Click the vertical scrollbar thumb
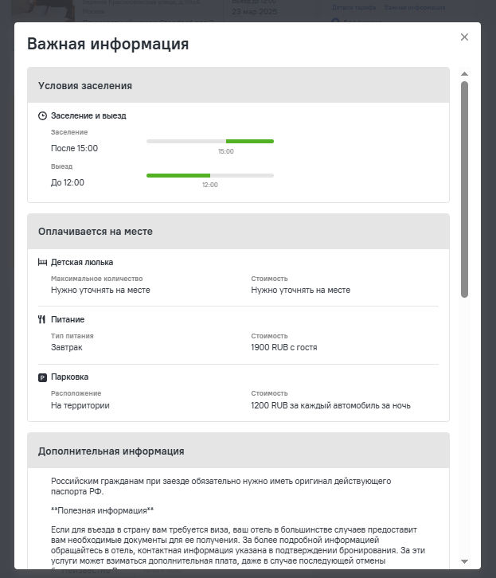 click(x=464, y=189)
